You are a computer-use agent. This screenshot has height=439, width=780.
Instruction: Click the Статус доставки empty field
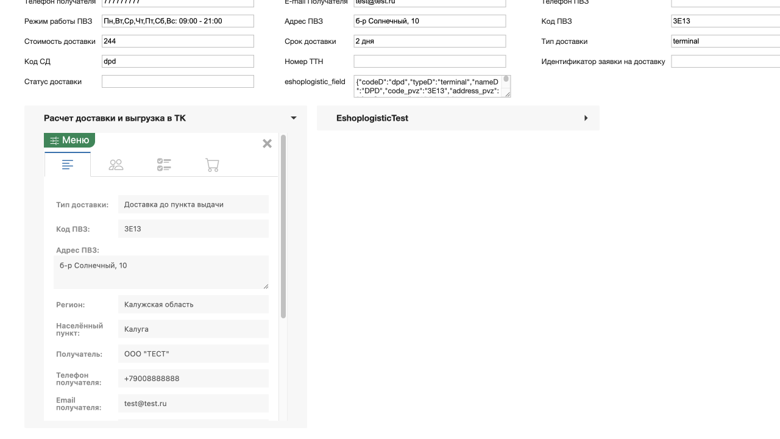[x=177, y=82]
